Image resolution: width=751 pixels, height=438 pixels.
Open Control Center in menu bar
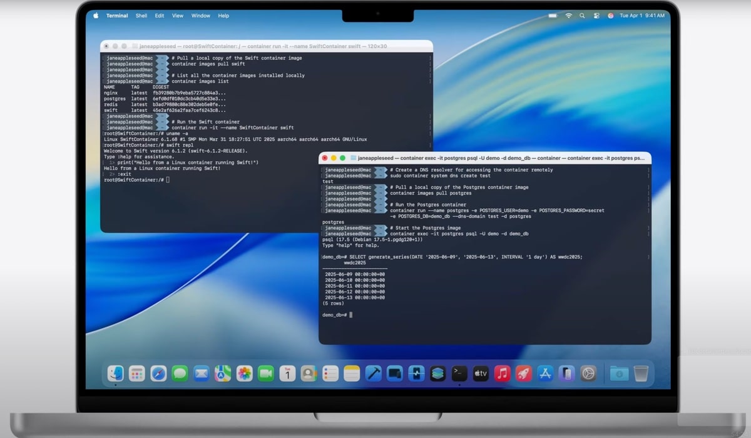[595, 16]
